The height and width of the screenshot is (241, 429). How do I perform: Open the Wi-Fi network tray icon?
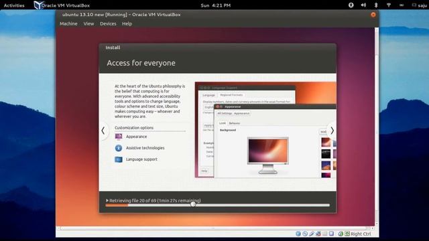389,5
